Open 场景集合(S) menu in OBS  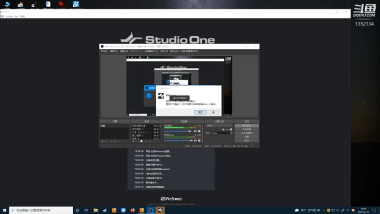tap(151, 51)
